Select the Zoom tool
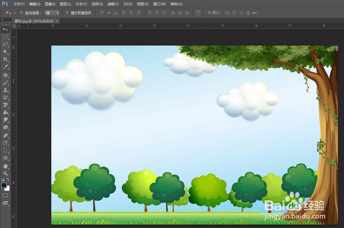 point(5,174)
